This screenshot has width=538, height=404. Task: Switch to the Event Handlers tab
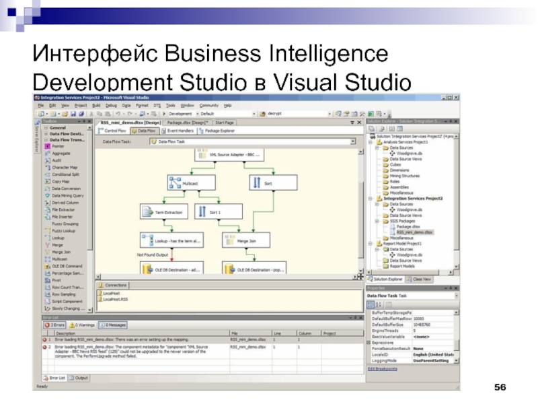[178, 131]
